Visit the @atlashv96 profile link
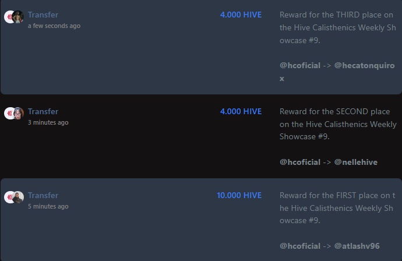Image resolution: width=402 pixels, height=261 pixels. click(x=357, y=245)
